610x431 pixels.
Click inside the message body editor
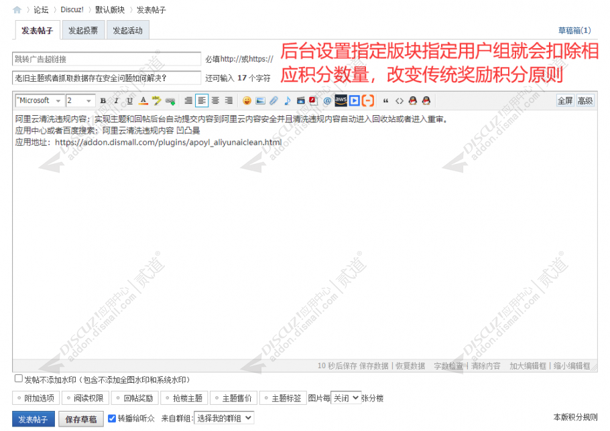click(x=305, y=235)
